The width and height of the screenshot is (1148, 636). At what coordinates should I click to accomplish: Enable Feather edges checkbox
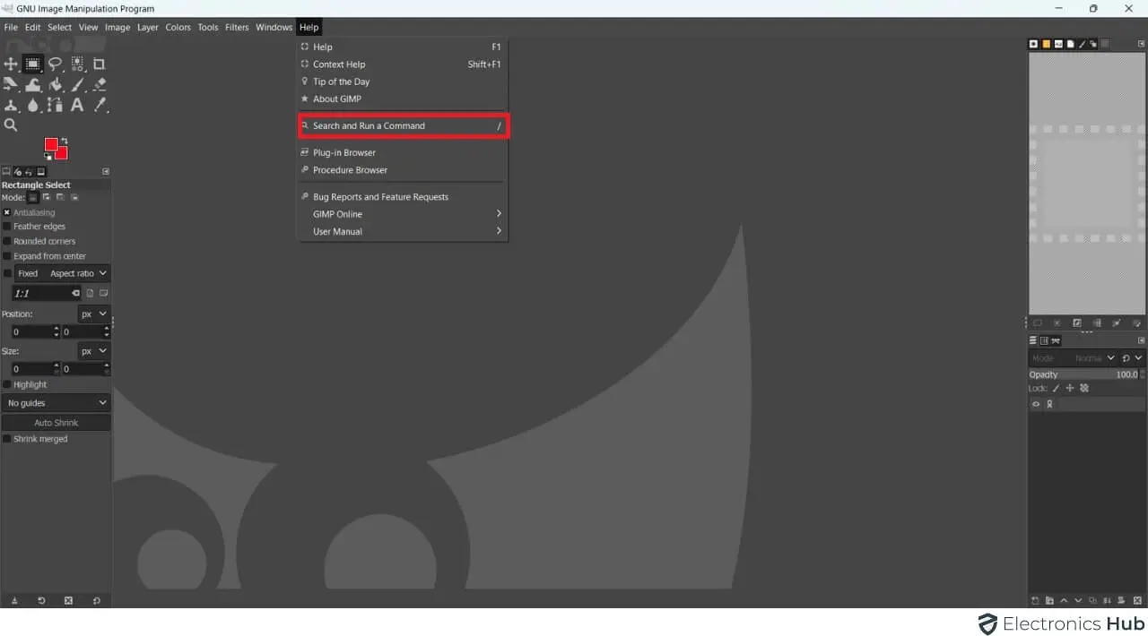coord(7,227)
